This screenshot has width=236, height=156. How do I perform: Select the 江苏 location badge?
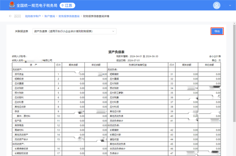pos(67,6)
